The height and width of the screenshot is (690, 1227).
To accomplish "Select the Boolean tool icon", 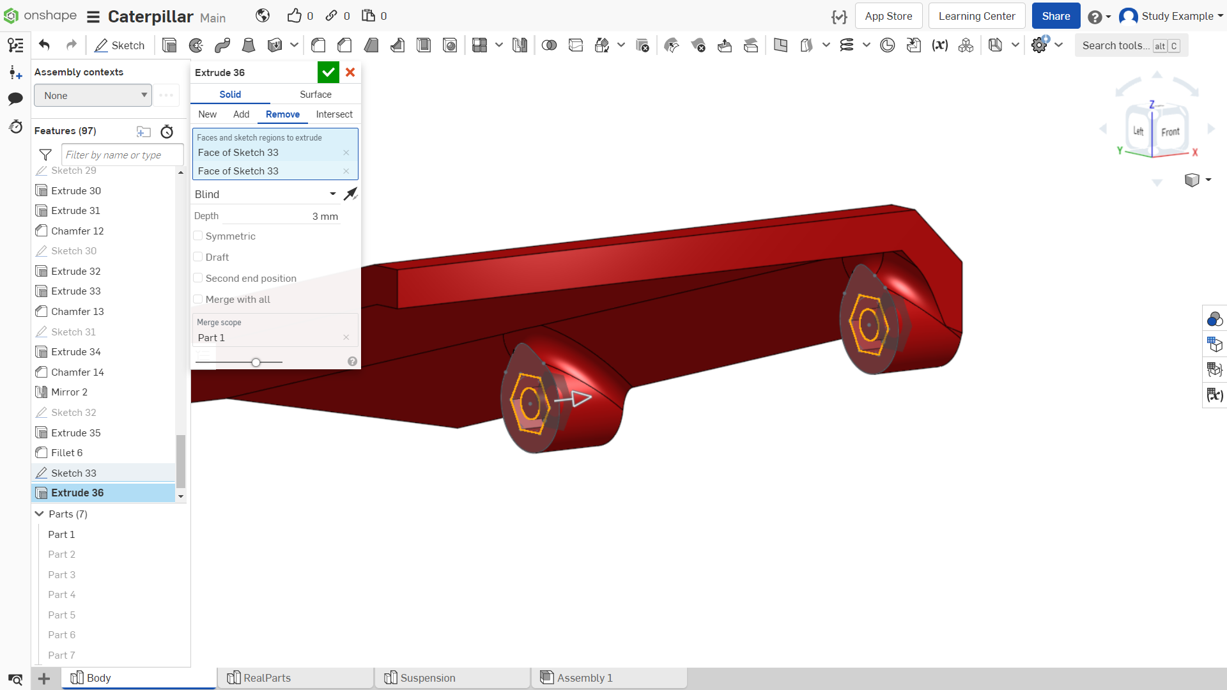I will (549, 45).
